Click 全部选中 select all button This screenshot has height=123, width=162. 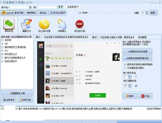click(x=9, y=100)
